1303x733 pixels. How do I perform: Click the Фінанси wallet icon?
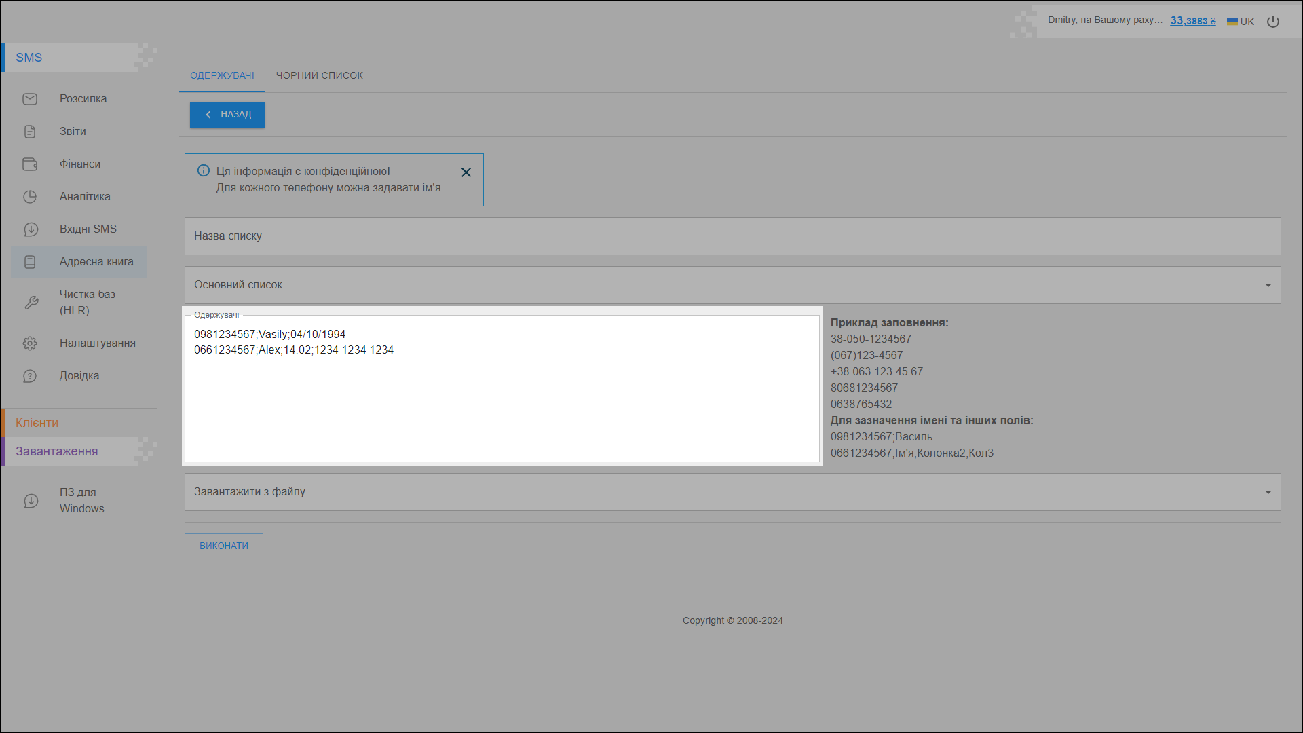[x=30, y=164]
